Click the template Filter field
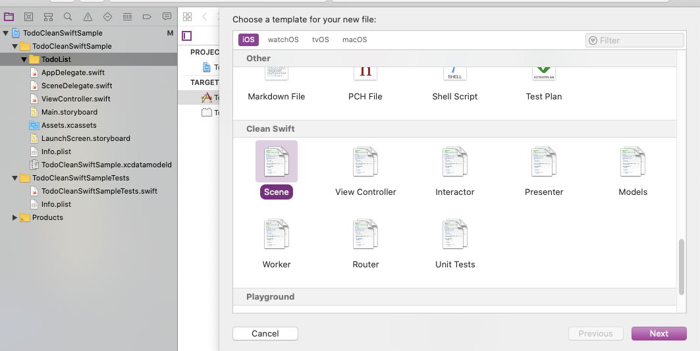The height and width of the screenshot is (351, 700). point(634,40)
